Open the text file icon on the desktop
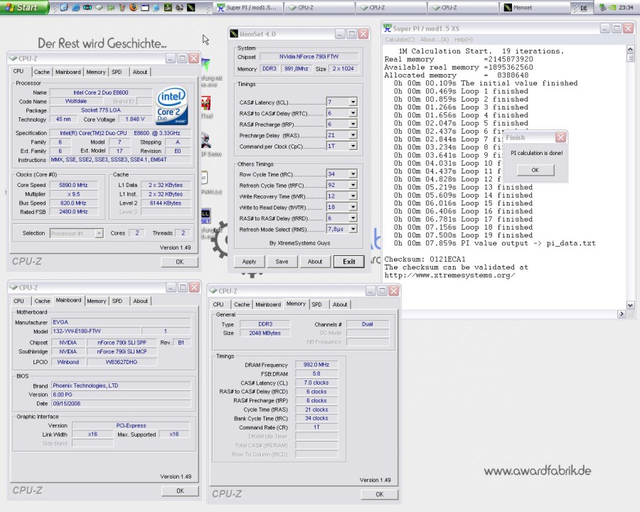The width and height of the screenshot is (640, 512). tap(205, 178)
